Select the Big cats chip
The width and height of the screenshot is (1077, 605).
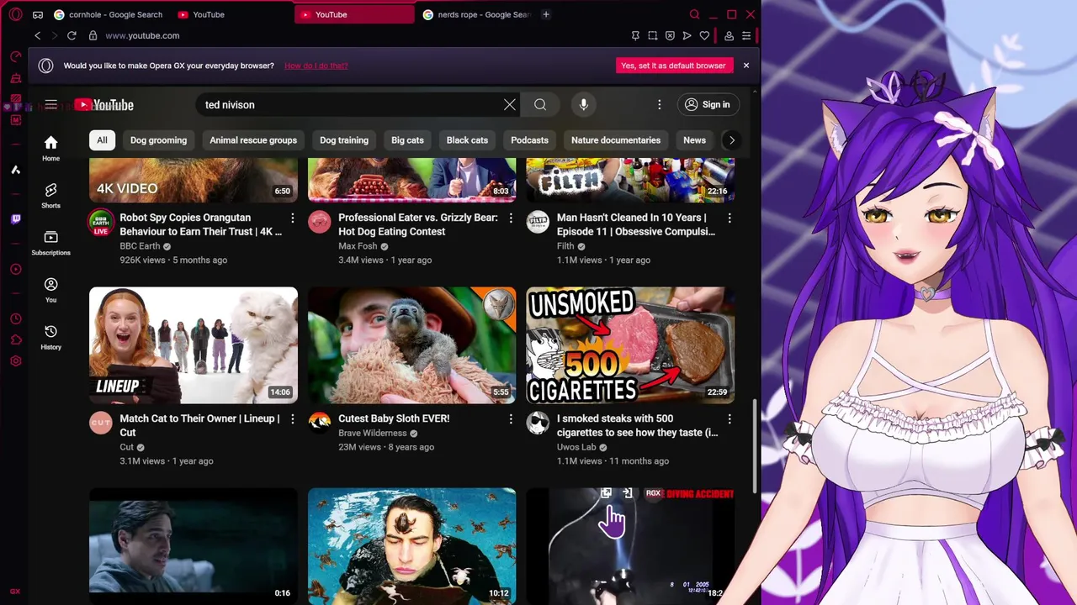[x=407, y=140]
